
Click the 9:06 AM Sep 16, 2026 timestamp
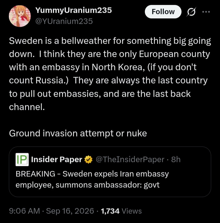pos(52,211)
